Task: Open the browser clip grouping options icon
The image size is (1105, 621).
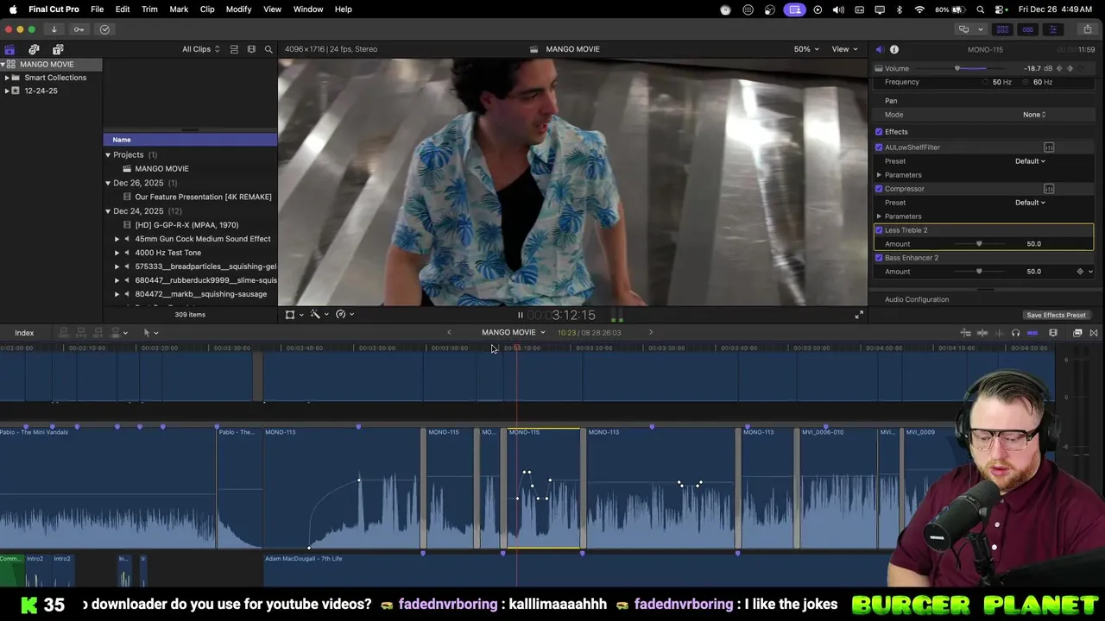Action: 251,49
